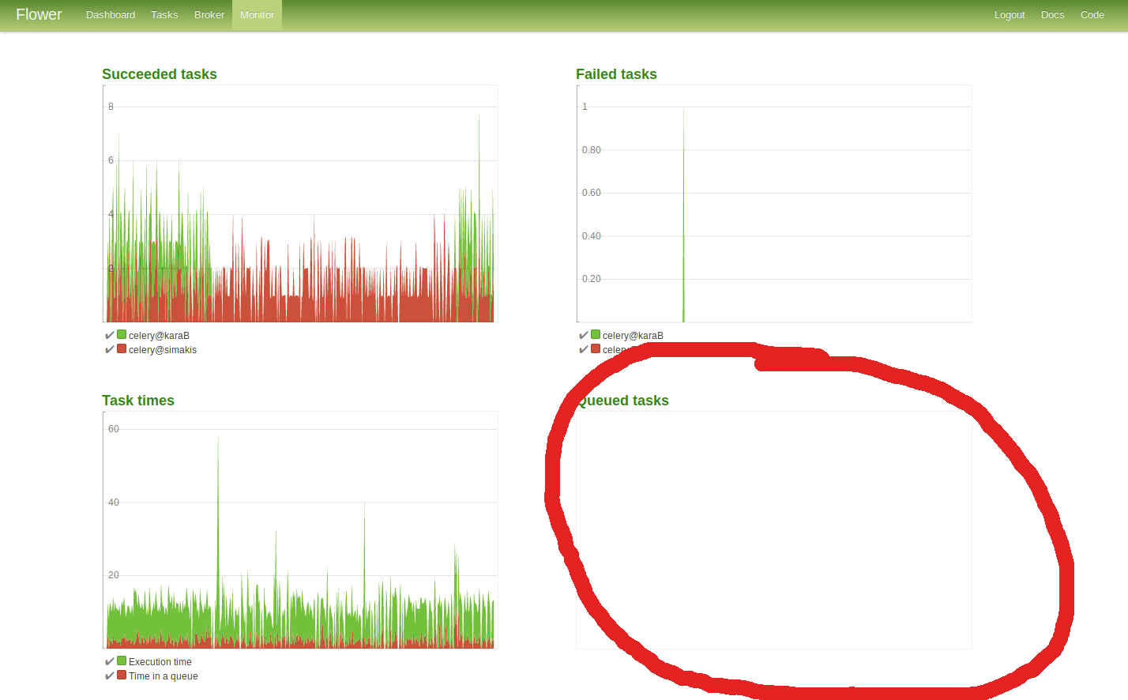The width and height of the screenshot is (1128, 700).
Task: Toggle celery@karaB checkmark in Failed tasks legend
Action: click(584, 336)
